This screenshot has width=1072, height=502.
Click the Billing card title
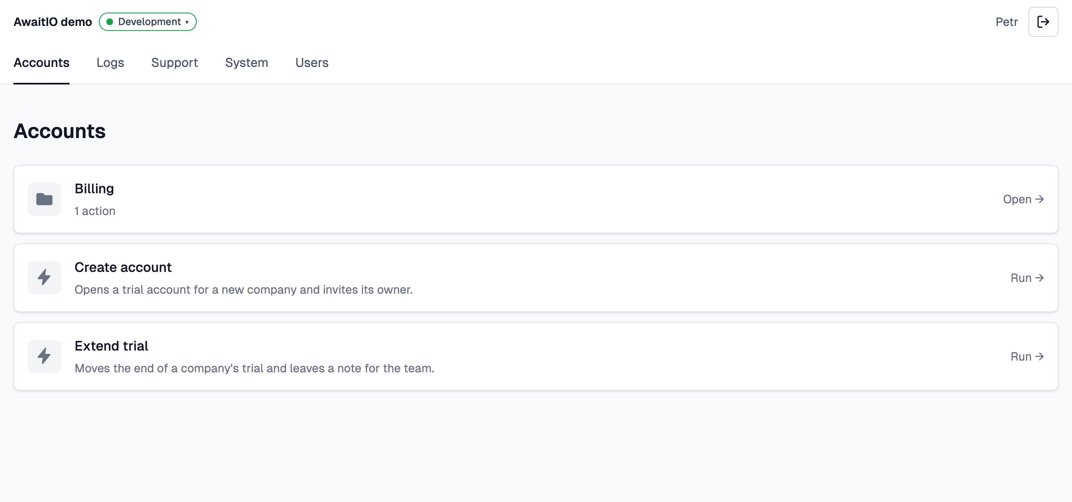94,189
